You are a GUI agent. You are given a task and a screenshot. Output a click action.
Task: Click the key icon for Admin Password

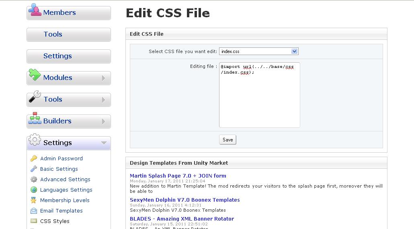click(34, 159)
